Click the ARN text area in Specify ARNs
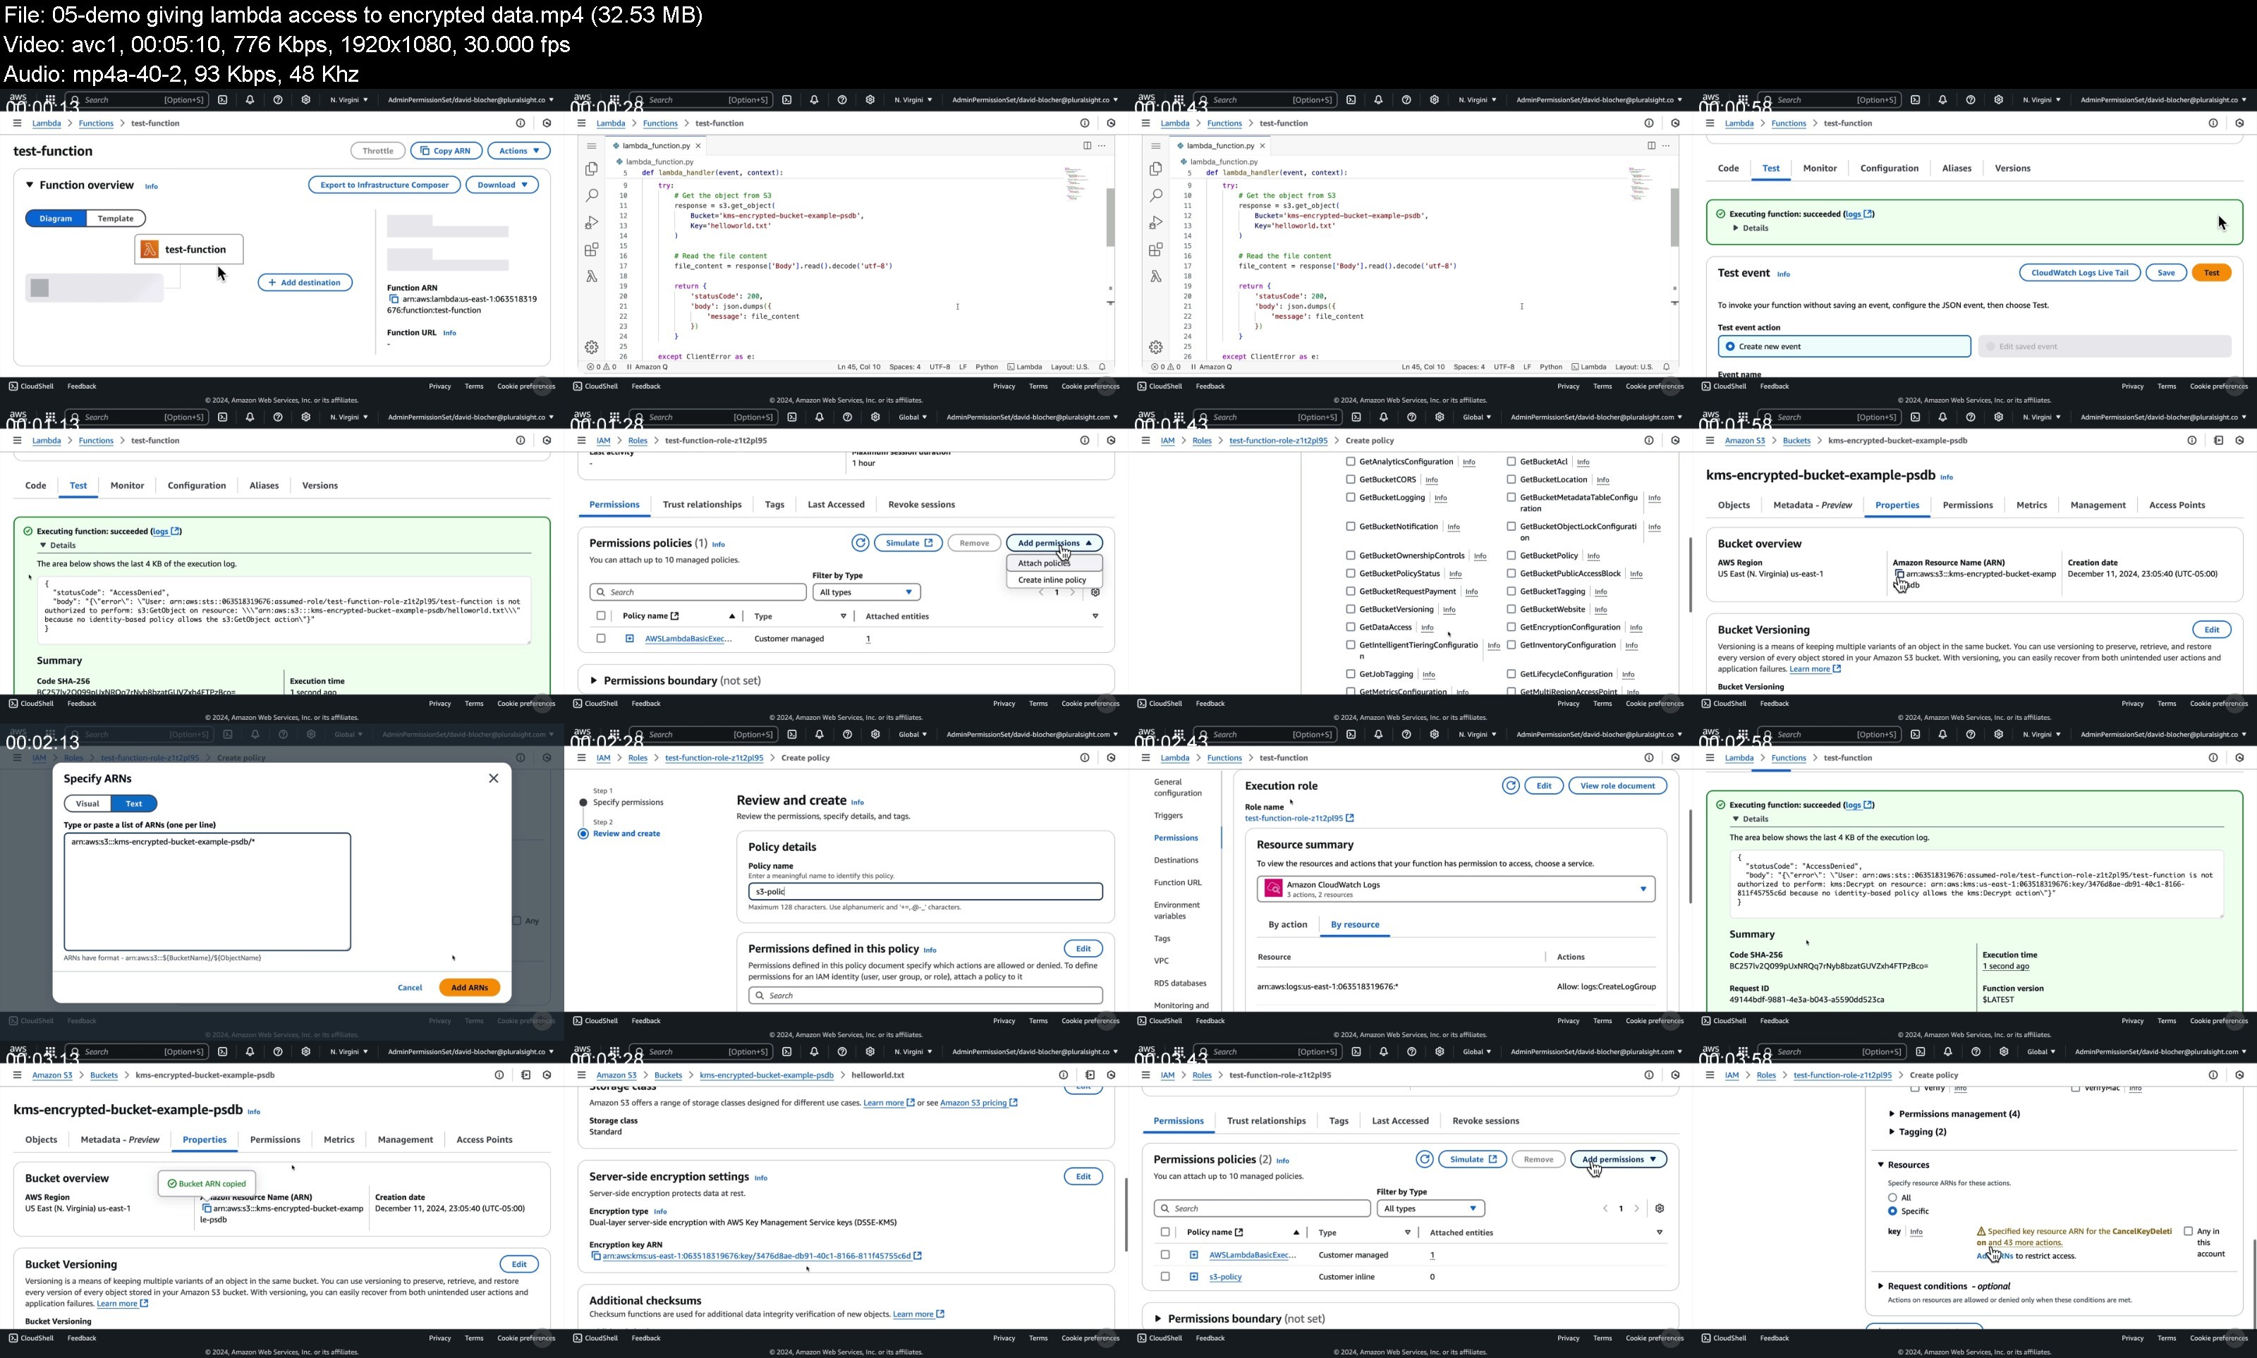Screen dimensions: 2257x1358 click(x=207, y=891)
